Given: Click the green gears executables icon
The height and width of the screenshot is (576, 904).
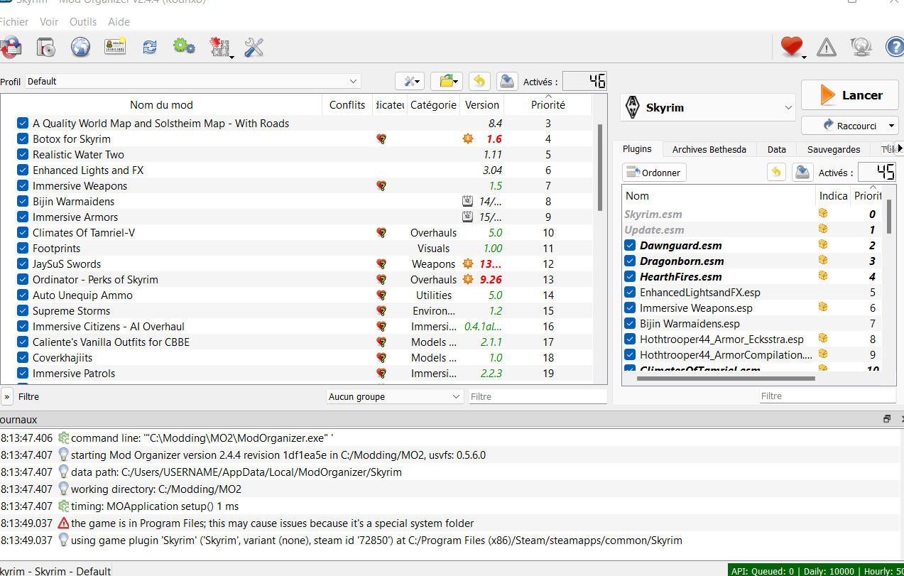Looking at the screenshot, I should pos(184,48).
